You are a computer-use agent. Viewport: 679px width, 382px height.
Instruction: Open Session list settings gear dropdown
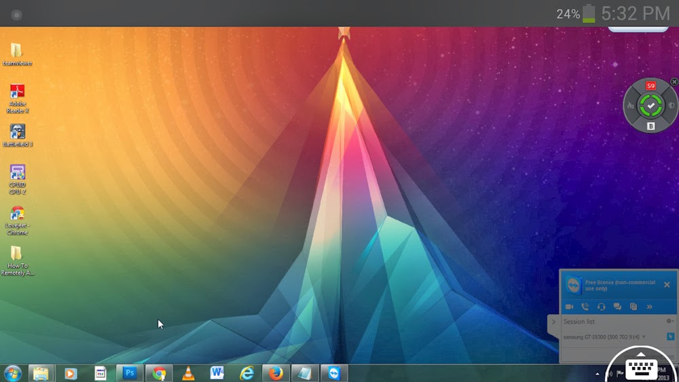[x=669, y=321]
